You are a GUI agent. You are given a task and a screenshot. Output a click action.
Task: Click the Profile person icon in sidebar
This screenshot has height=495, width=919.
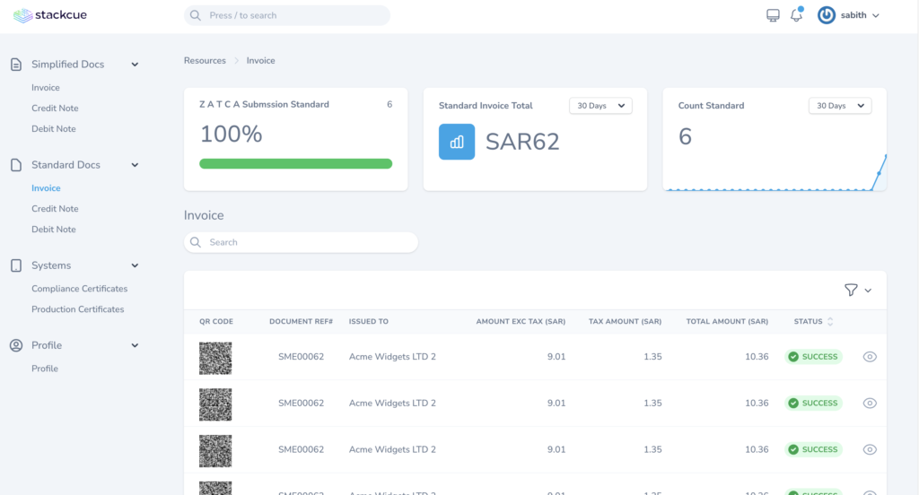[x=15, y=345]
